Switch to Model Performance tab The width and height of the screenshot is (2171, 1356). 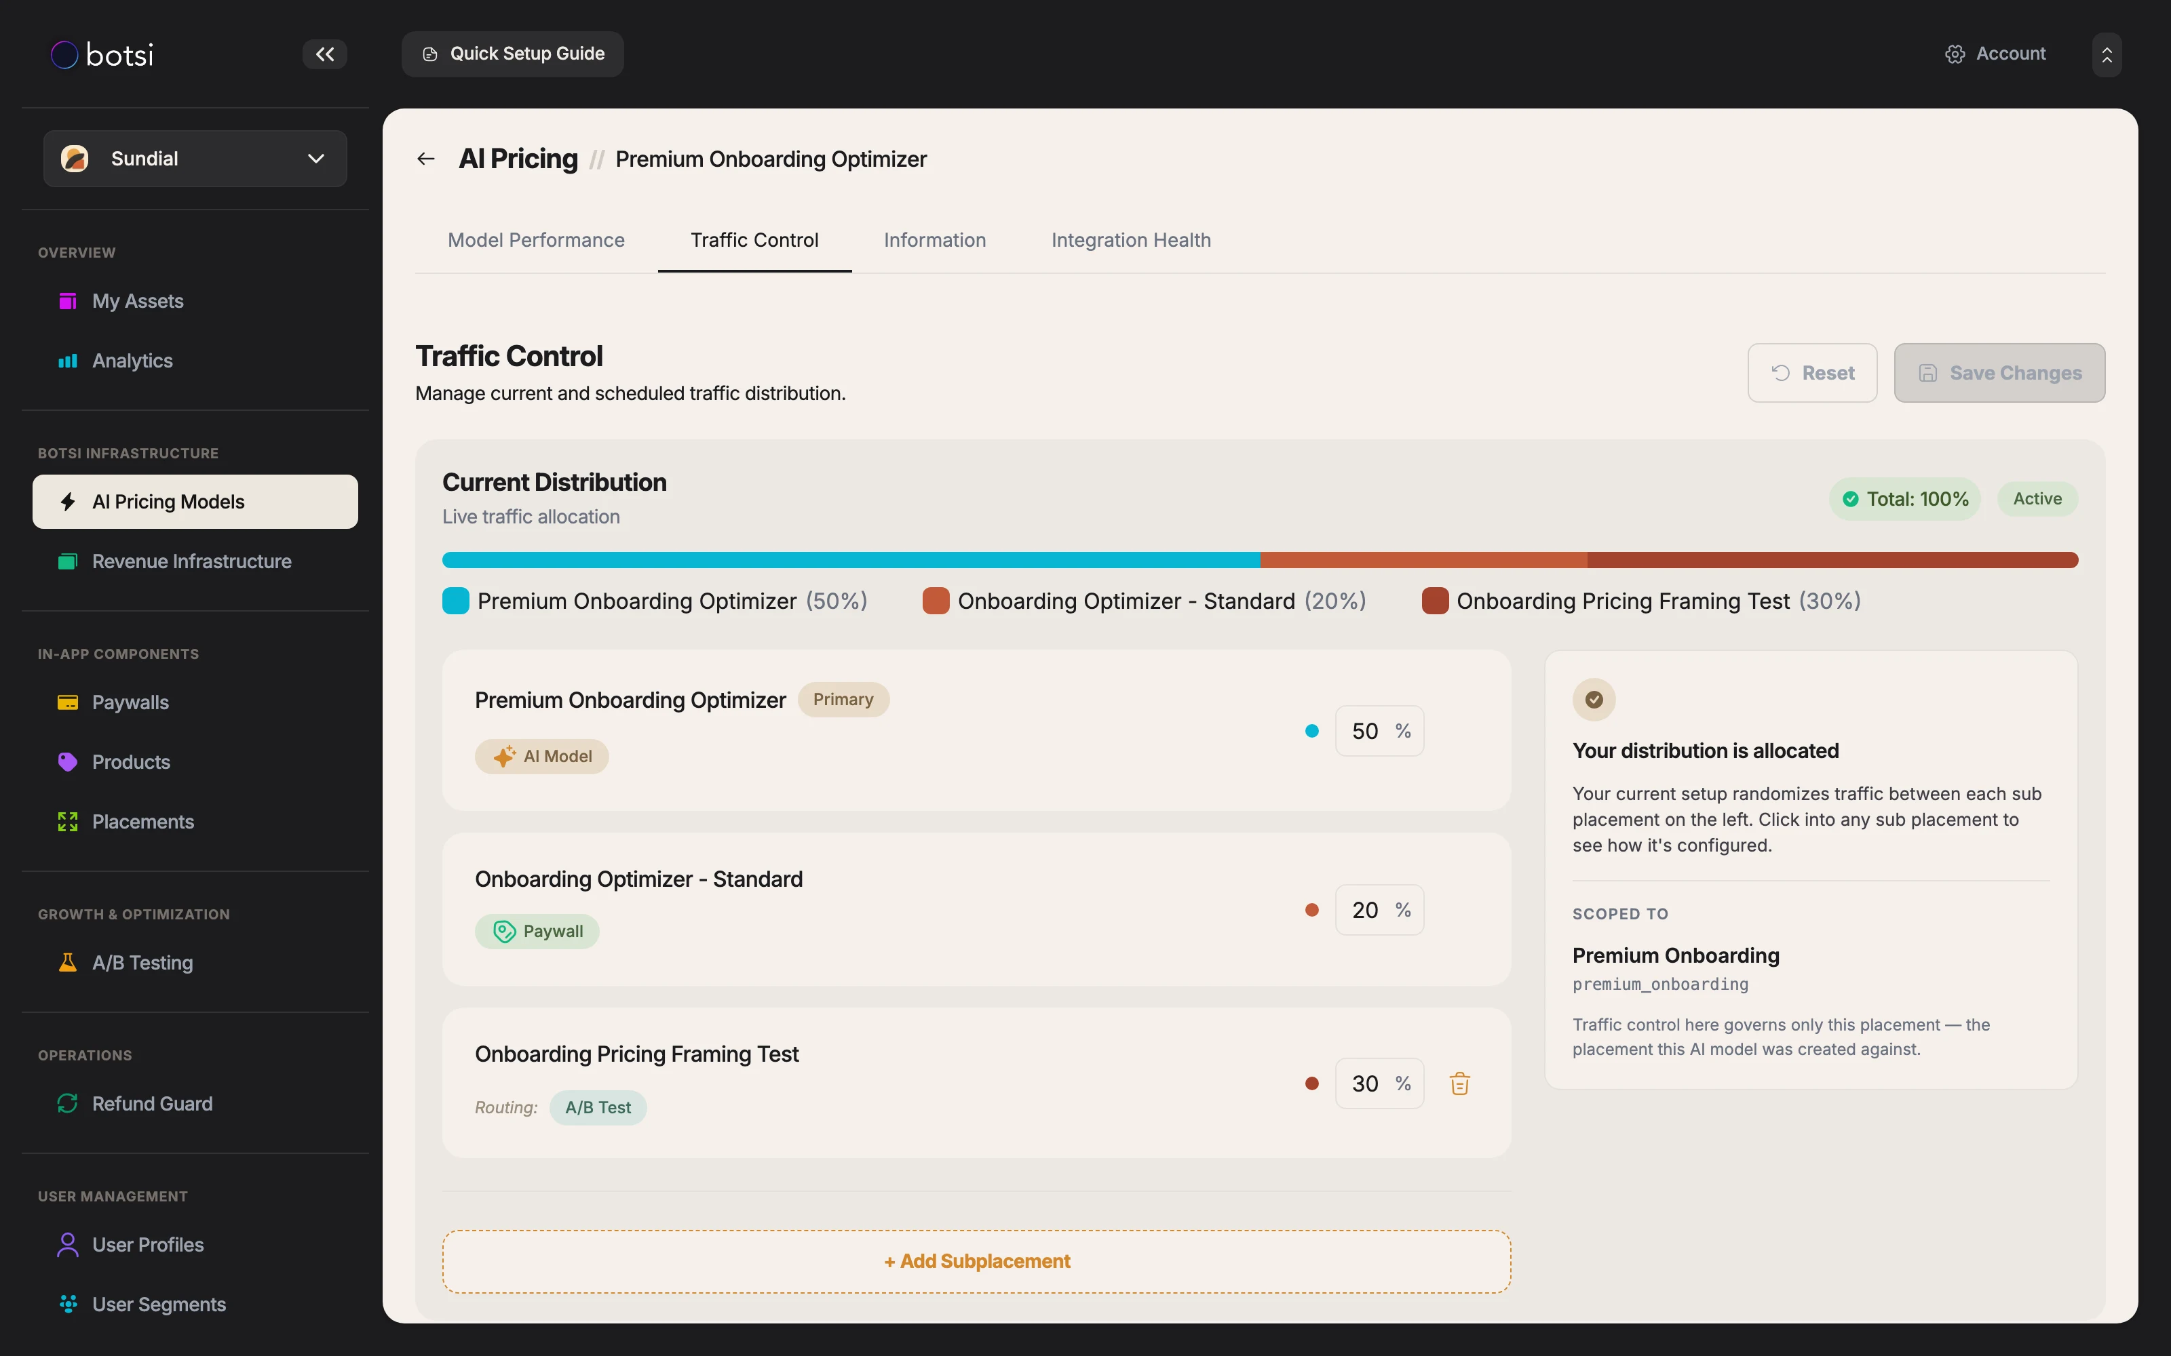point(537,240)
